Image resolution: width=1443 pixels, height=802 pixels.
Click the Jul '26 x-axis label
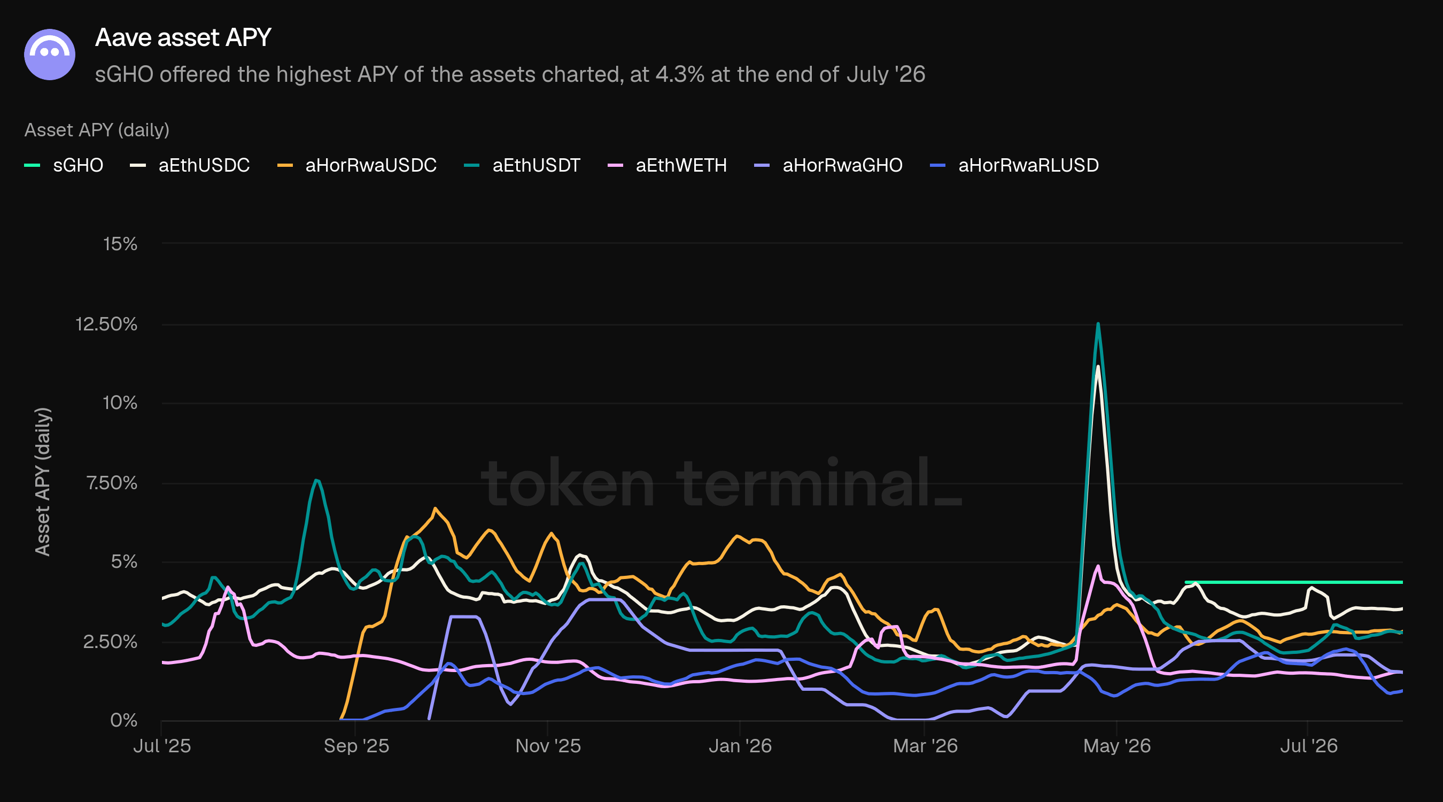[x=1308, y=746]
